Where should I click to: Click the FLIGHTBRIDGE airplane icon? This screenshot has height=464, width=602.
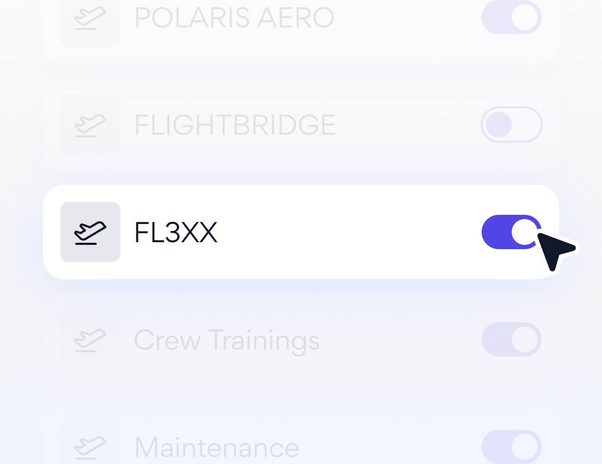click(x=90, y=125)
